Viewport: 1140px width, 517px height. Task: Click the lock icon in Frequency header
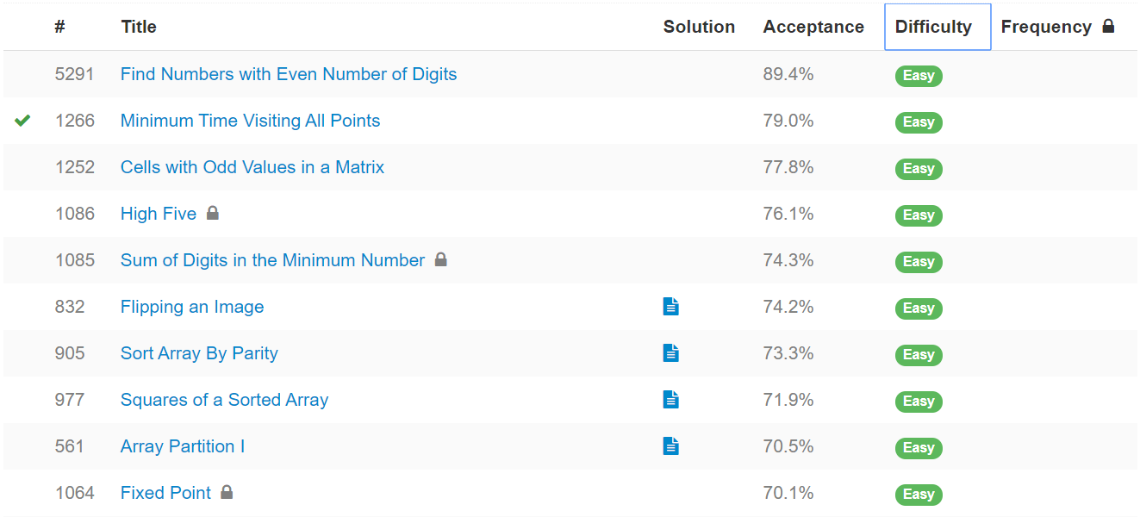tap(1108, 26)
